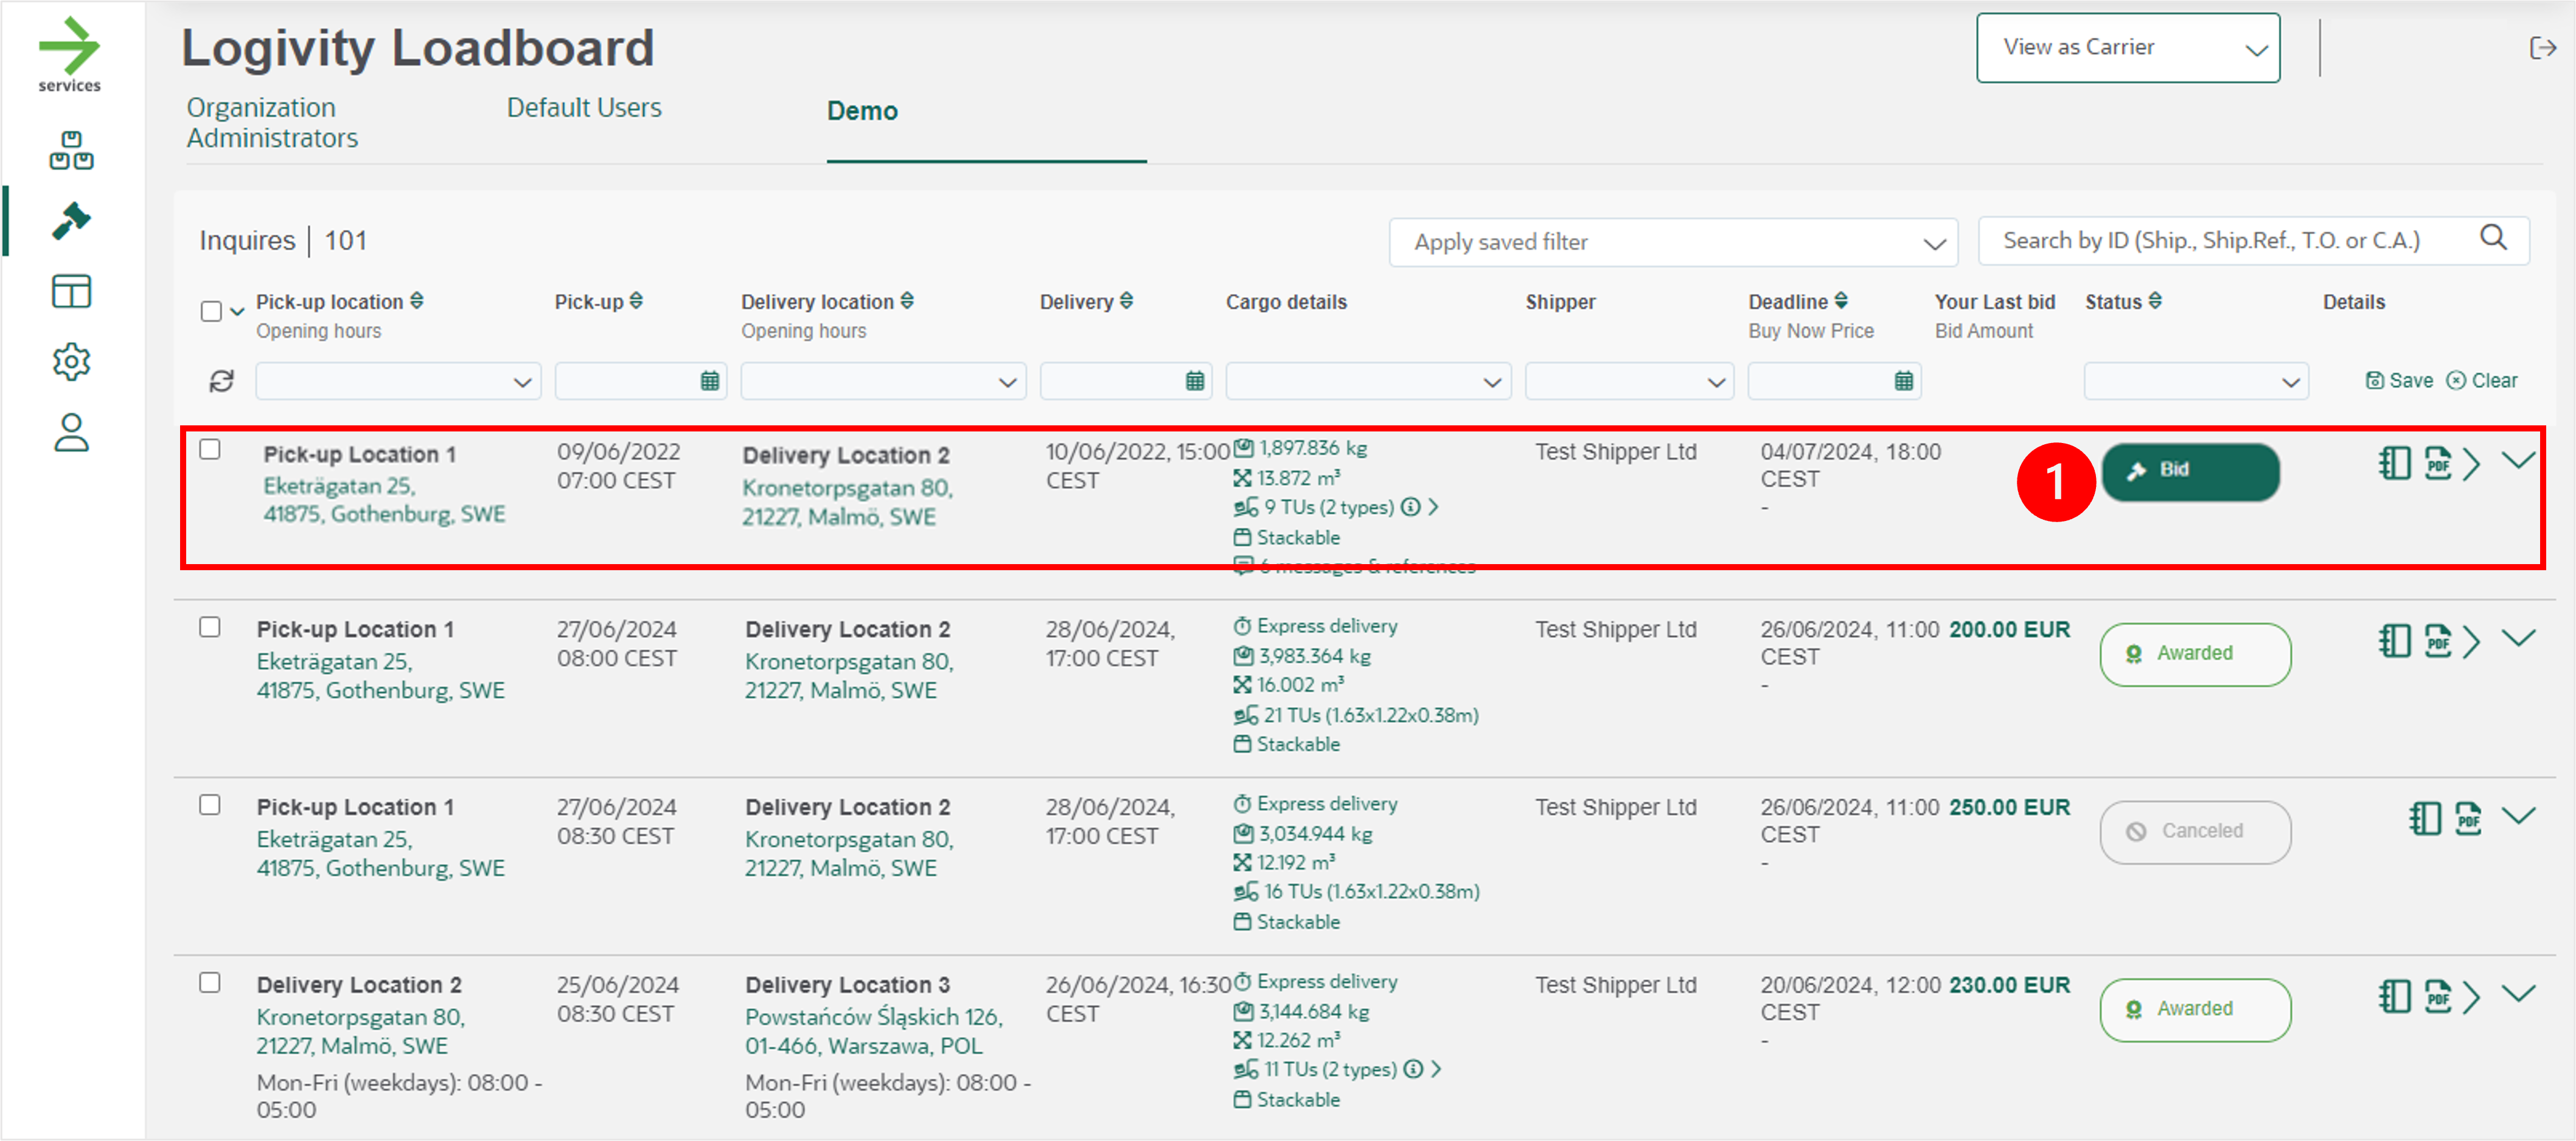Switch to the Organization Administrators tab

tap(272, 123)
